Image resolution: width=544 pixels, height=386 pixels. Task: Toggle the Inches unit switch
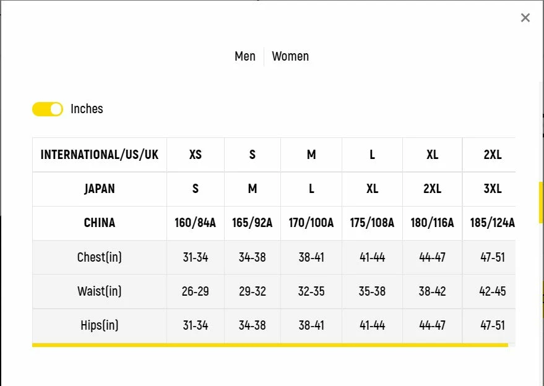pyautogui.click(x=48, y=109)
